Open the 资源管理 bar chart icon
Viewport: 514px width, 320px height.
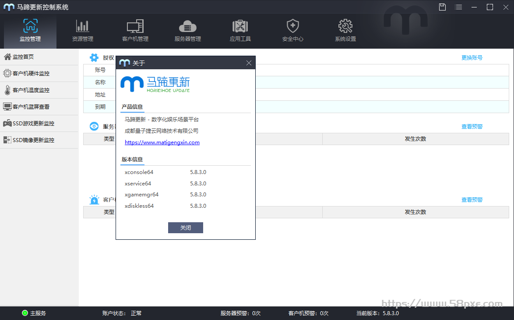(83, 26)
